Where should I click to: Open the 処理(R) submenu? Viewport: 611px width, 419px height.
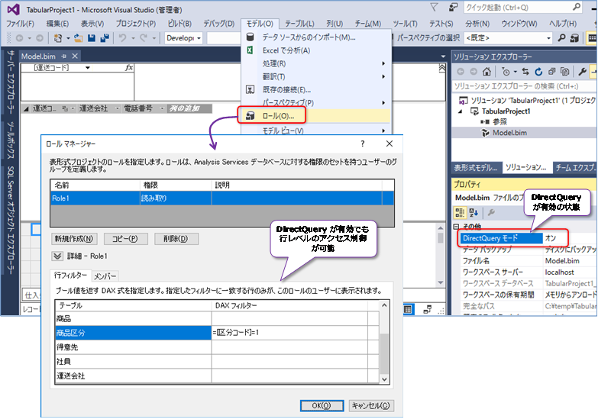(316, 63)
